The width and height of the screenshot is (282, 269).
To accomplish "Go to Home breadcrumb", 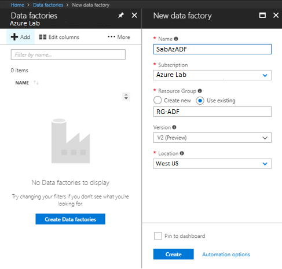I will pos(17,5).
